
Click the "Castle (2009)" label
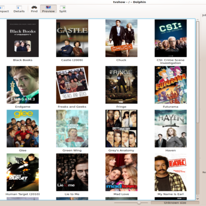click(72, 60)
